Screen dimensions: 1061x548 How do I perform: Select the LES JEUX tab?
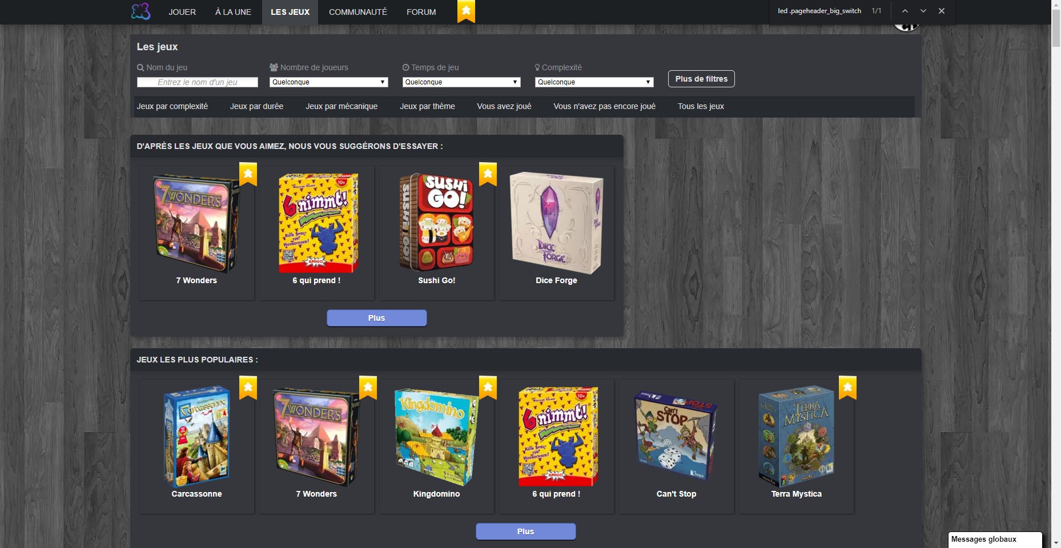point(290,12)
